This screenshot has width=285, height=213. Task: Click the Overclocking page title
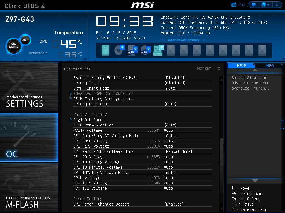77,69
